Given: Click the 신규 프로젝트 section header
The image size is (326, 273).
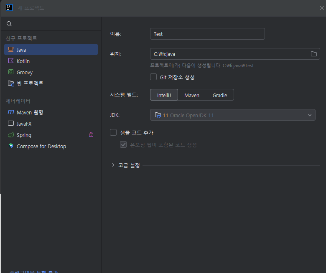Looking at the screenshot, I should 21,38.
